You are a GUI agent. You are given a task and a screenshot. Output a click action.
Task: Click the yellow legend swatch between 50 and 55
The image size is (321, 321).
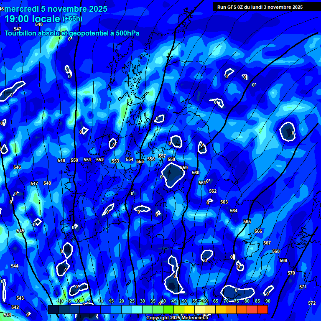pos(189,309)
